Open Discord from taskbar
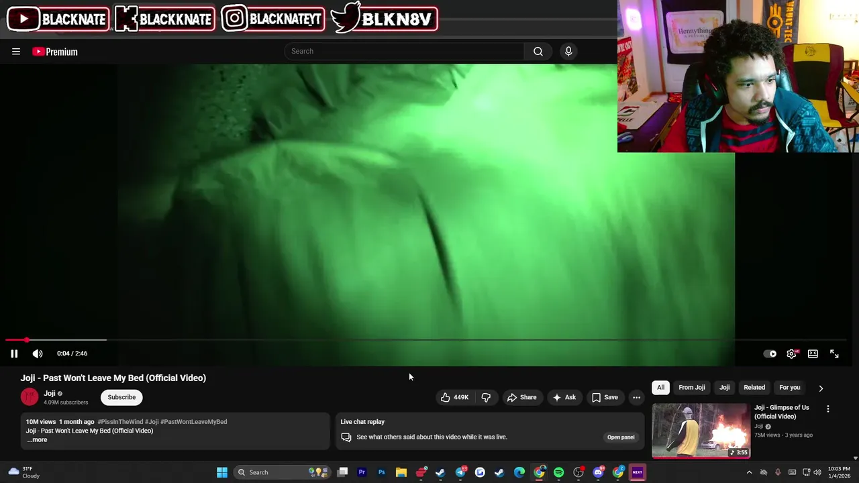The width and height of the screenshot is (859, 483). (598, 472)
